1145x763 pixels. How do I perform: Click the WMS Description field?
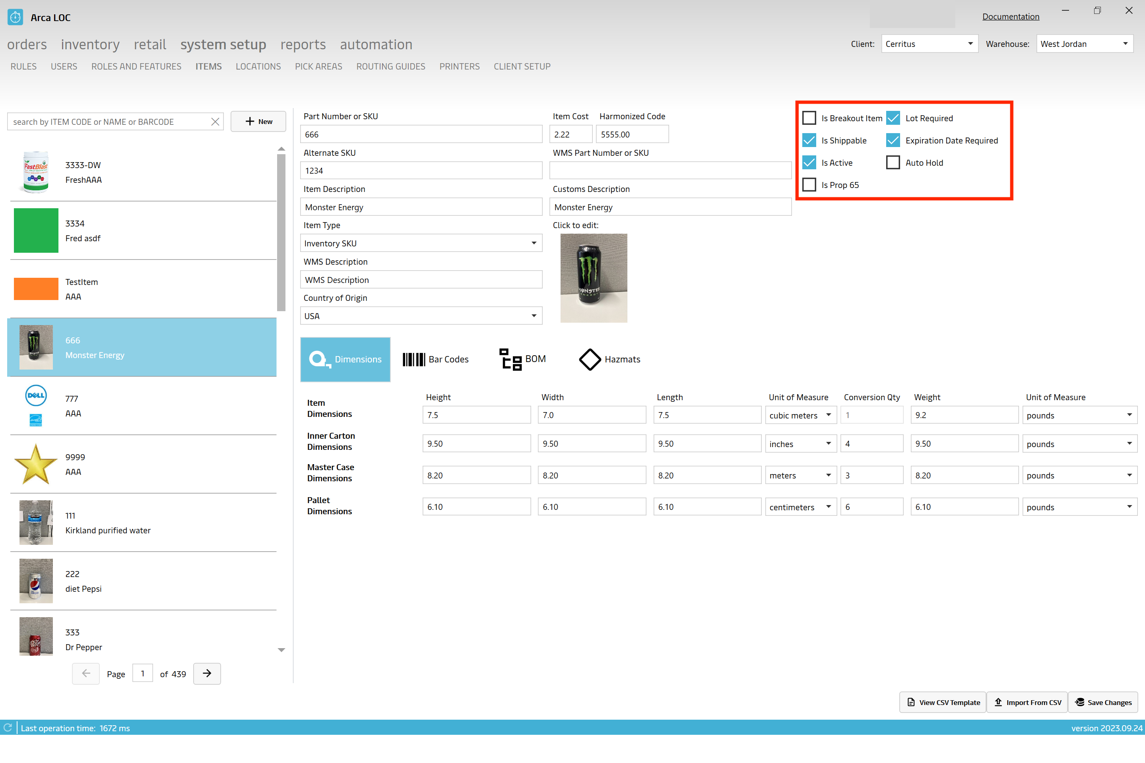[421, 280]
